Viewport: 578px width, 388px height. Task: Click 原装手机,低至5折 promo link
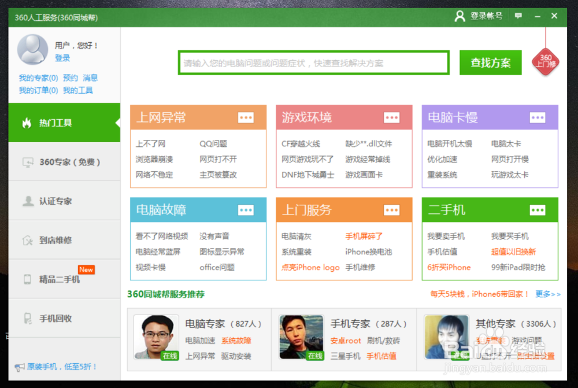[62, 367]
